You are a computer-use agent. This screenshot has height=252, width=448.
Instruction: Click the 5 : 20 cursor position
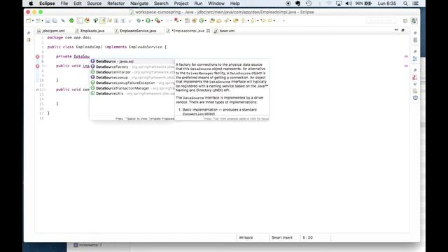(x=308, y=237)
